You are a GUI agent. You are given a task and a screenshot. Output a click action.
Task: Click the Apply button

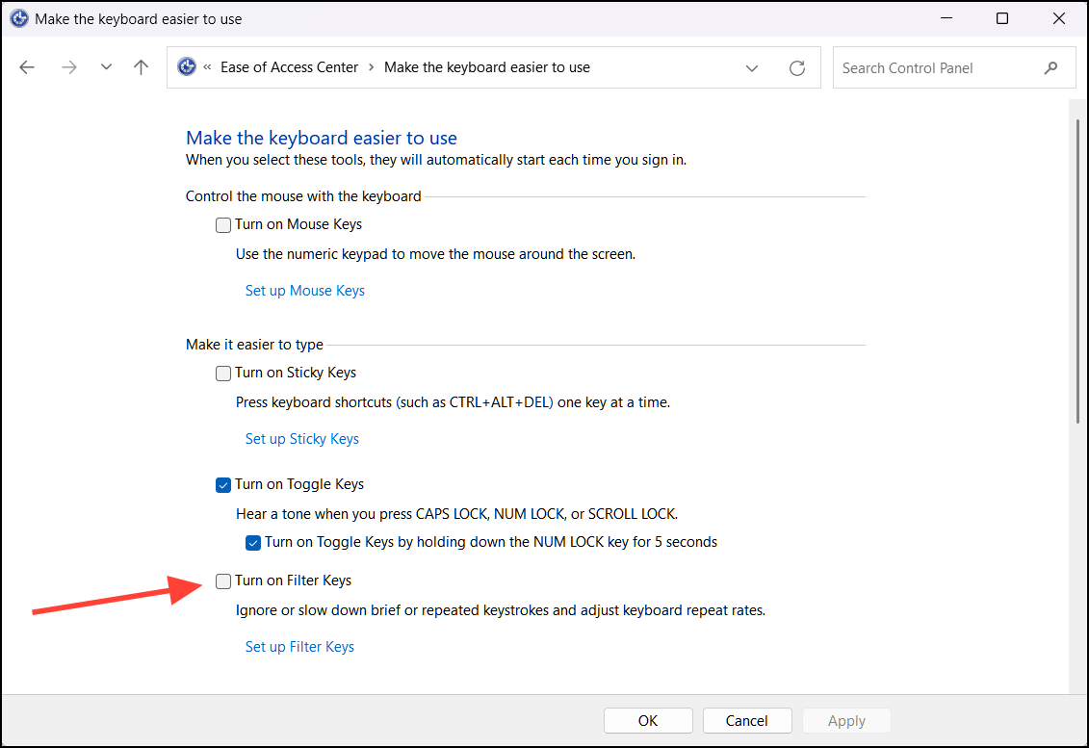click(846, 720)
